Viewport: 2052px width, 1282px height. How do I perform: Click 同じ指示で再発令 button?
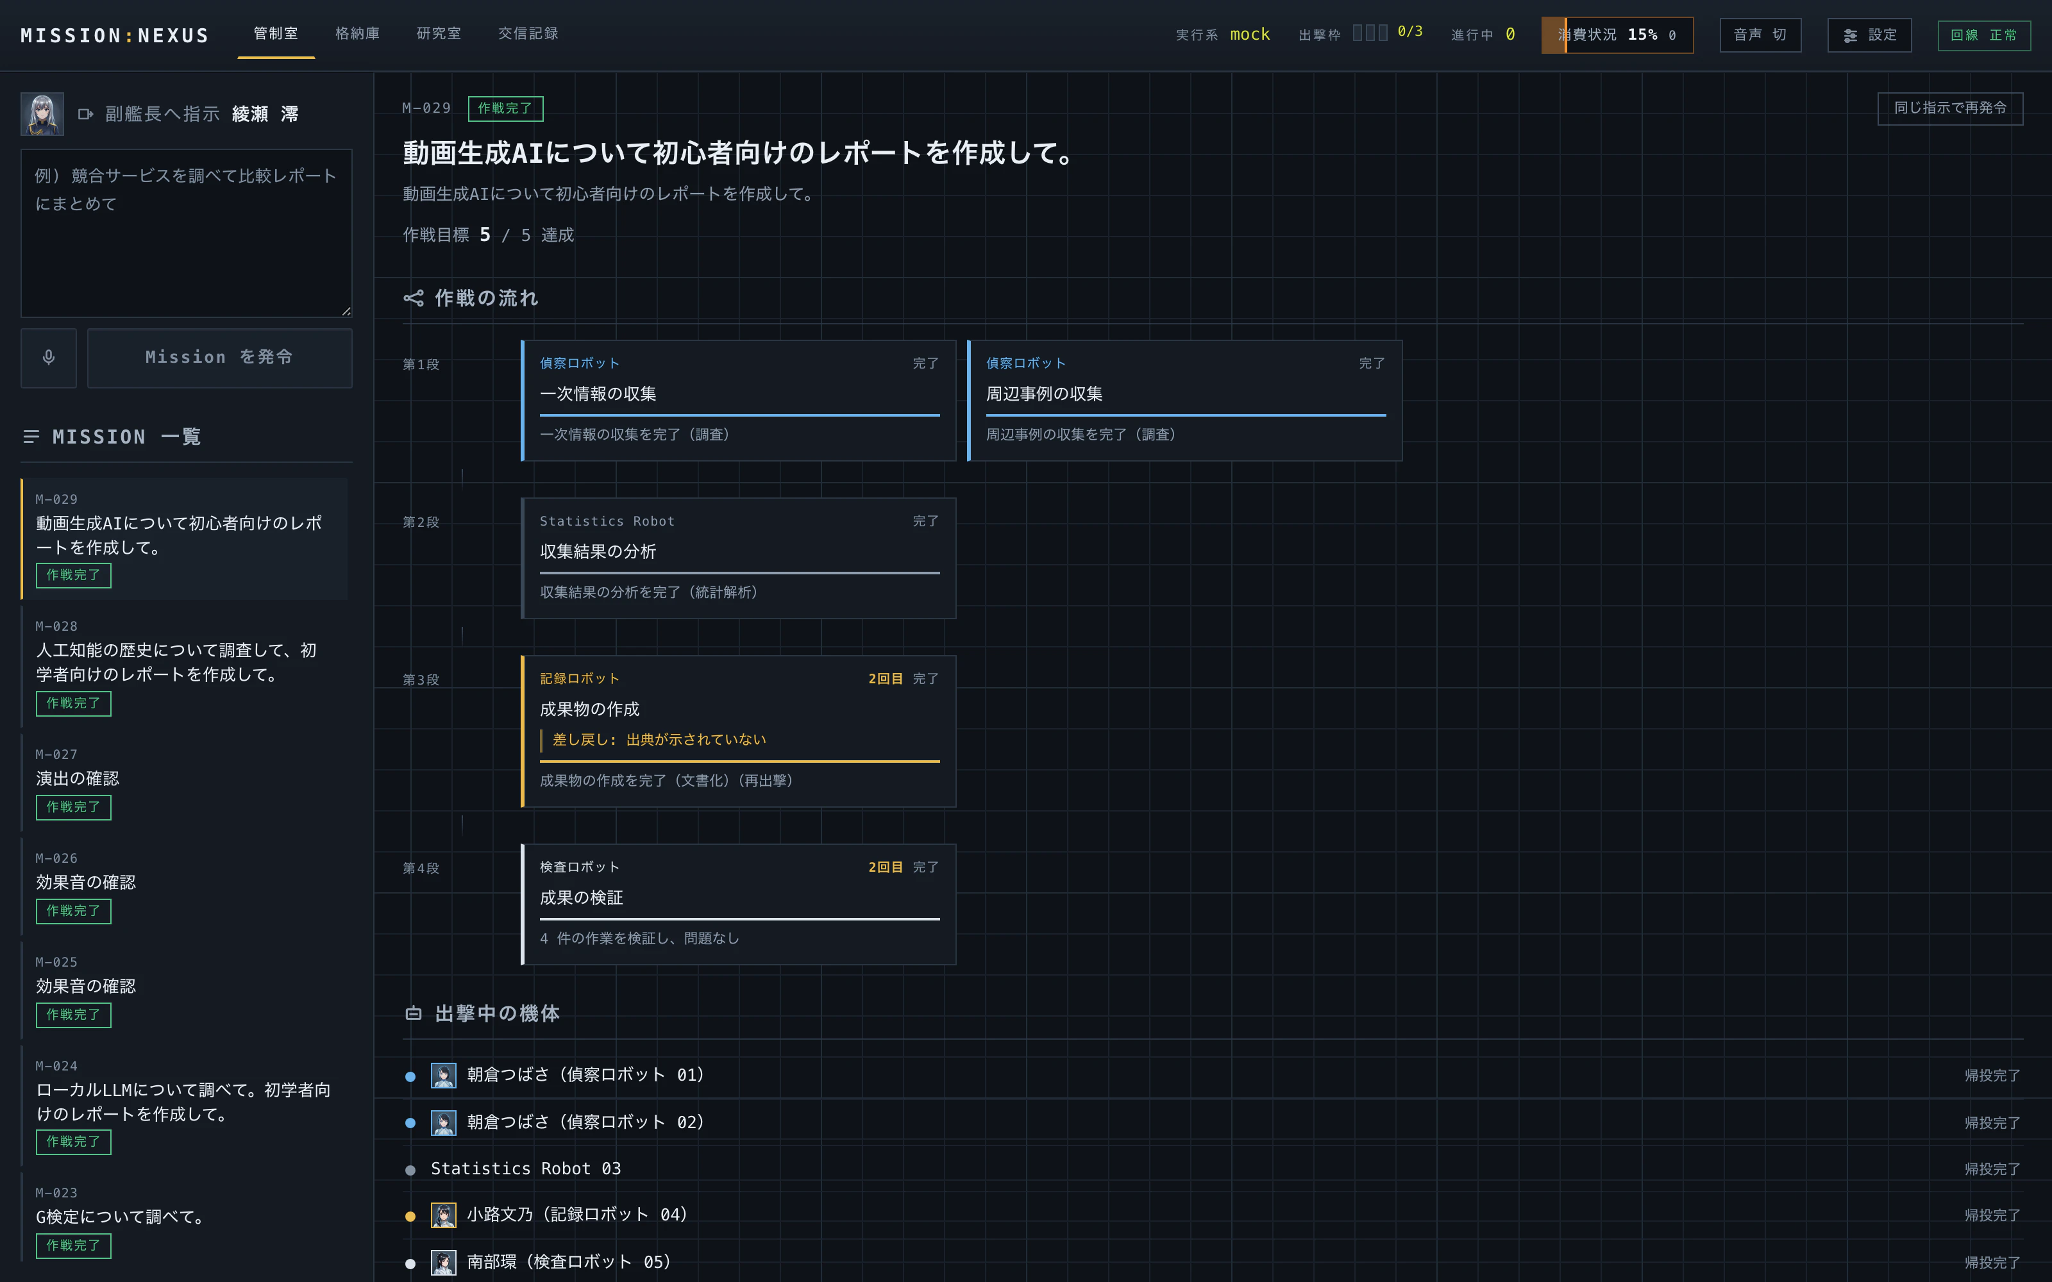tap(1950, 108)
